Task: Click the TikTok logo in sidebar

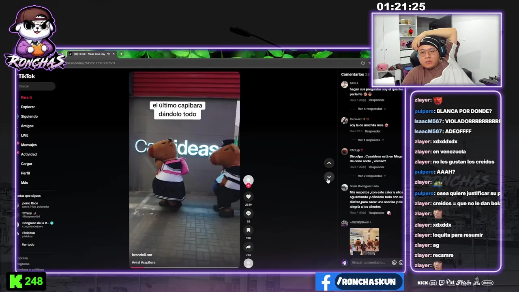Action: pos(27,76)
